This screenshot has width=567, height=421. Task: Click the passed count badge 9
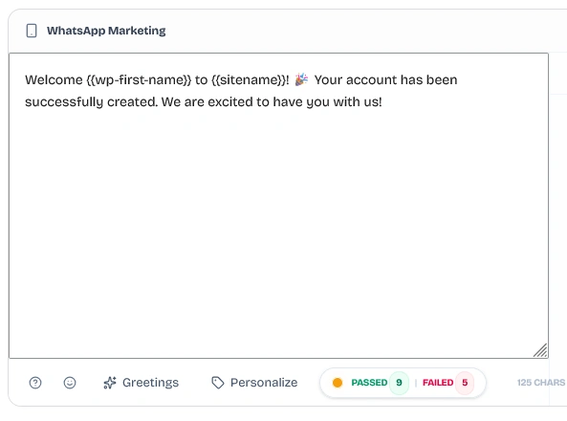(x=400, y=383)
